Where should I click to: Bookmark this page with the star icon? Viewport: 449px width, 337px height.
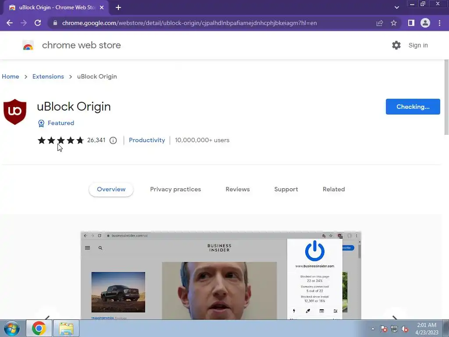click(x=394, y=23)
